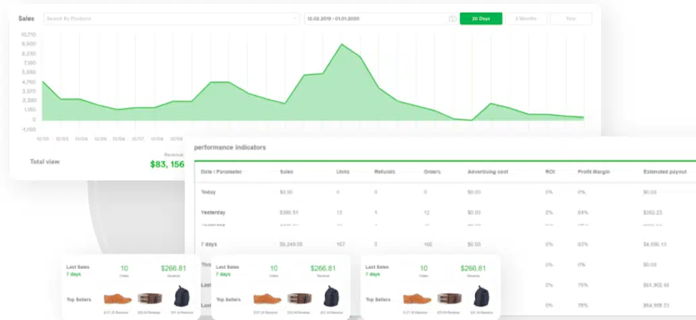Click the Sales panel title

click(x=26, y=19)
